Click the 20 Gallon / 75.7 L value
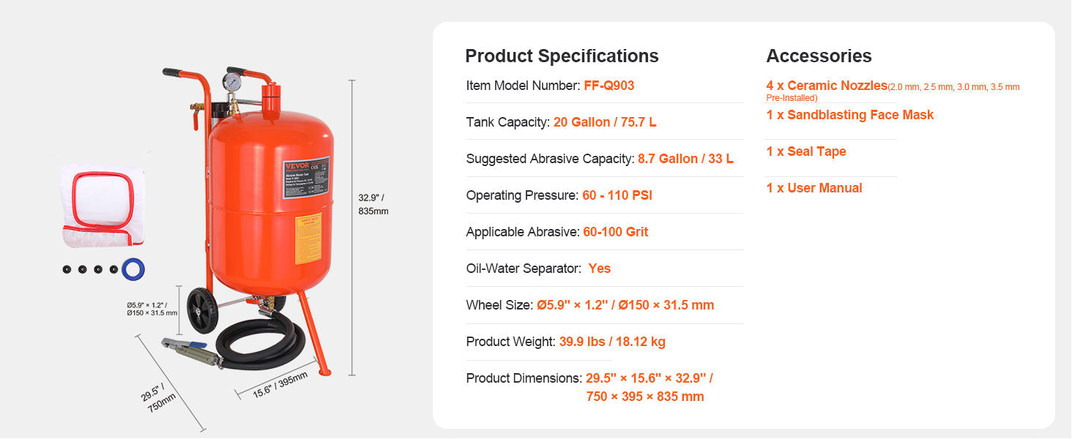This screenshot has height=439, width=1072. [605, 122]
